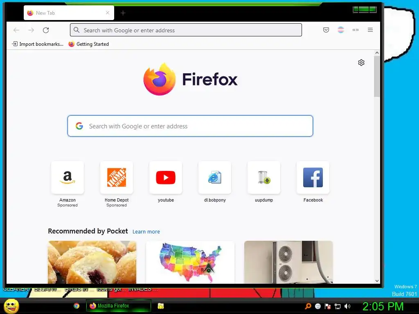Click the extension icon next to the avatar
The image size is (419, 314).
coord(356,30)
